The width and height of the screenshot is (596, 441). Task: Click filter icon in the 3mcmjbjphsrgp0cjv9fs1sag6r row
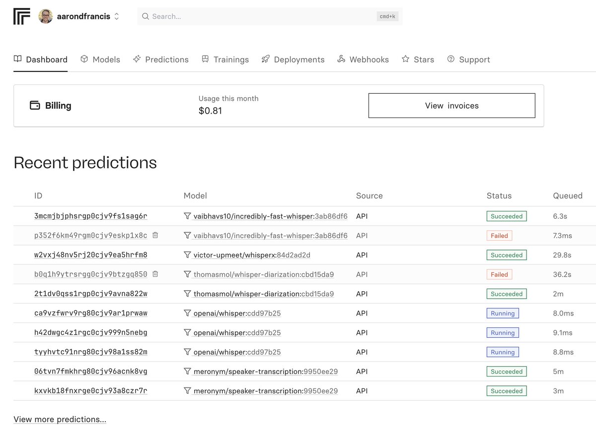187,216
